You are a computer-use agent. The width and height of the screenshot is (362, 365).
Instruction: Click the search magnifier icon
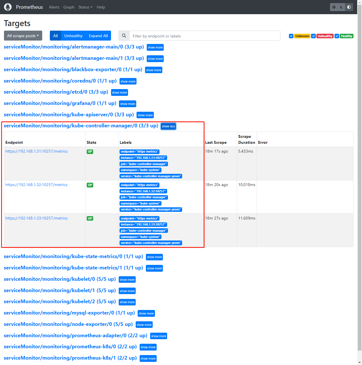coord(124,36)
